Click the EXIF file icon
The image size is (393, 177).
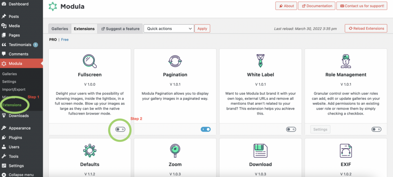coord(346,151)
